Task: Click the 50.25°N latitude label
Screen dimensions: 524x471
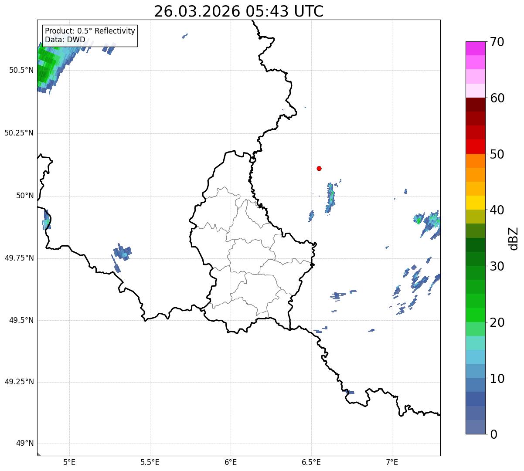Action: pos(19,133)
